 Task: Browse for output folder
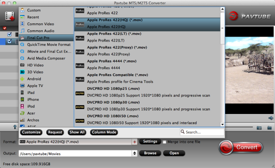(x=150, y=153)
